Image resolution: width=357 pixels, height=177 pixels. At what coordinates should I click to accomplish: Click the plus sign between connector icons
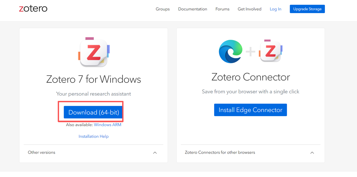250,52
